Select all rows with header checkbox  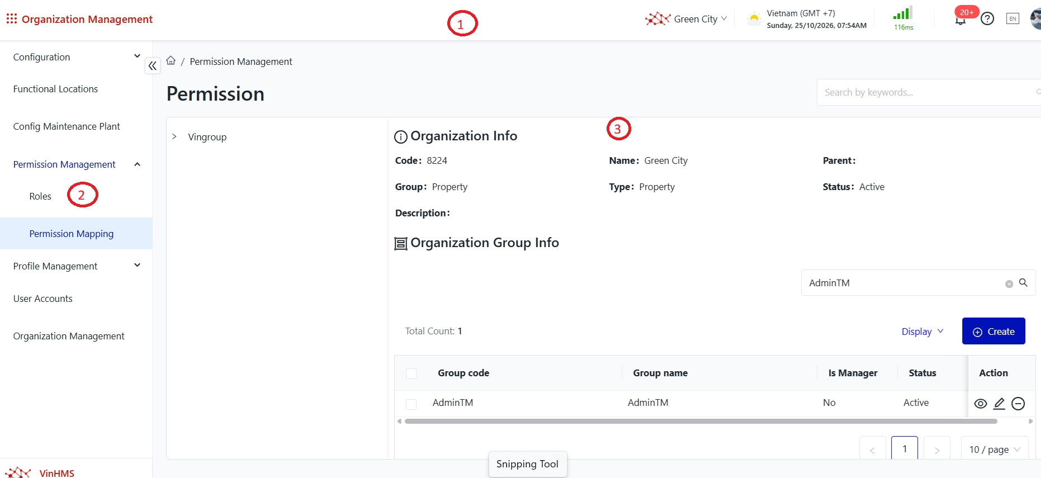411,373
